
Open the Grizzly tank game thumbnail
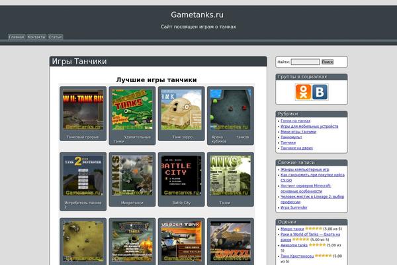[x=230, y=241]
